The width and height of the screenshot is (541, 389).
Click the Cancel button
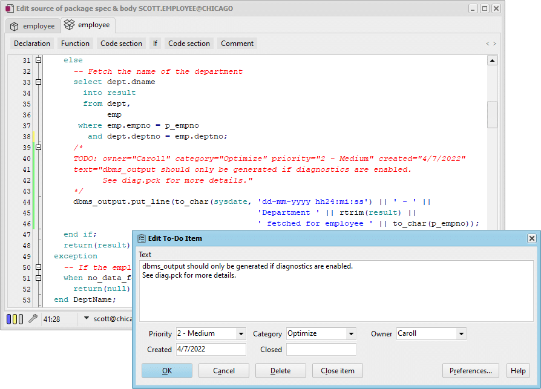click(224, 371)
